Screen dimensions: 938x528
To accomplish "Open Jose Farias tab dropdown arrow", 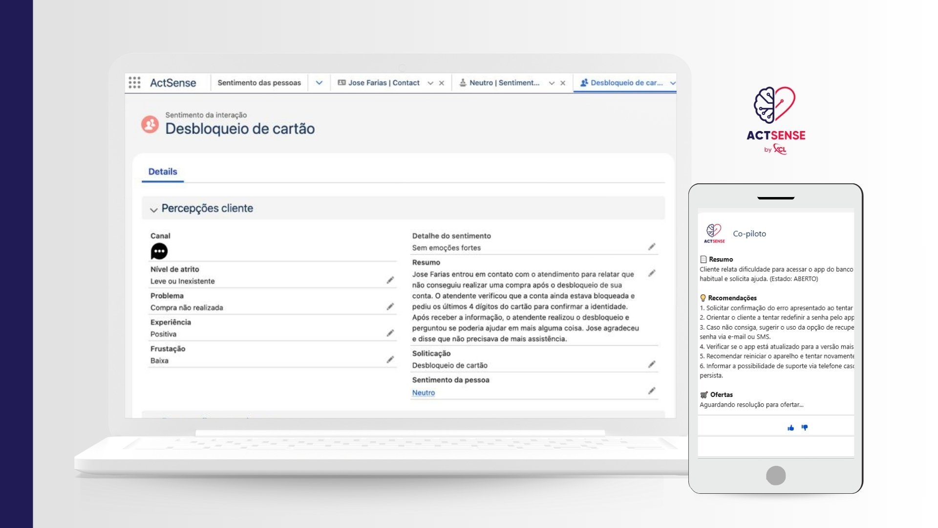I will [x=430, y=83].
